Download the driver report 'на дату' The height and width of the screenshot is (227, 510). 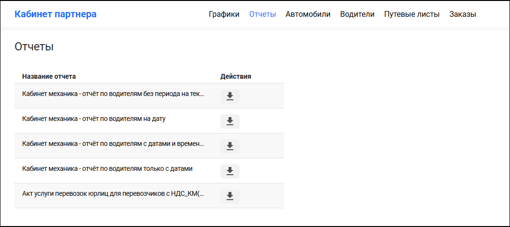tap(229, 121)
